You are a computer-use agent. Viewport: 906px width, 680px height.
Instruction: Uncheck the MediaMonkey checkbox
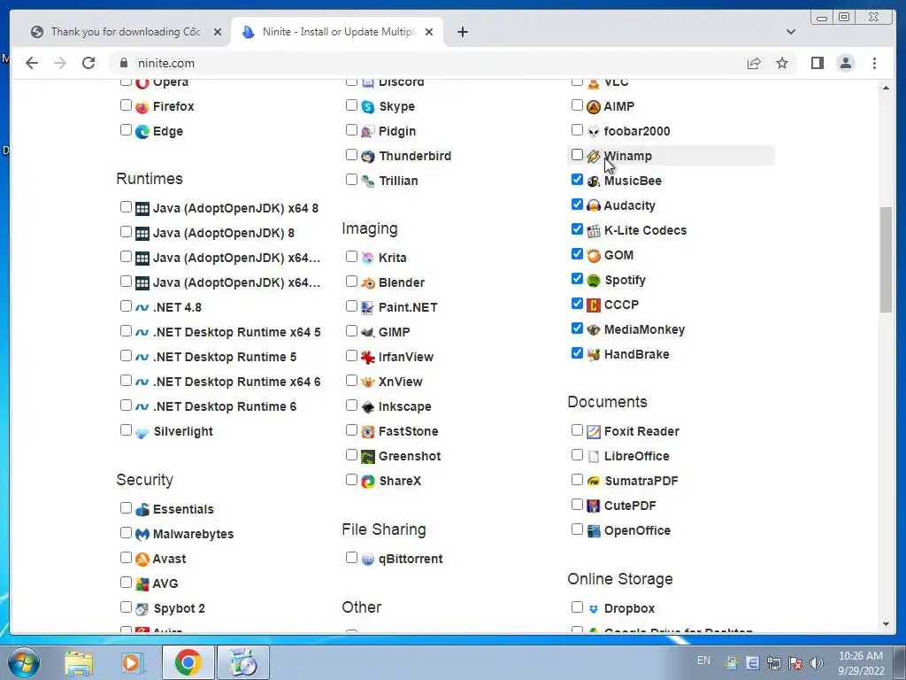(577, 328)
